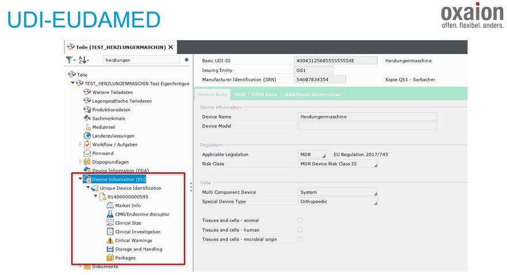Screen dimensions: 507x275
Task: Click the Länderzulassungen globe icon
Action: [x=87, y=135]
